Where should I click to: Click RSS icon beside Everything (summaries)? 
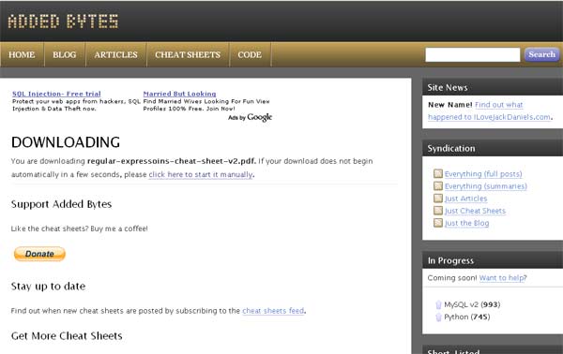point(438,186)
